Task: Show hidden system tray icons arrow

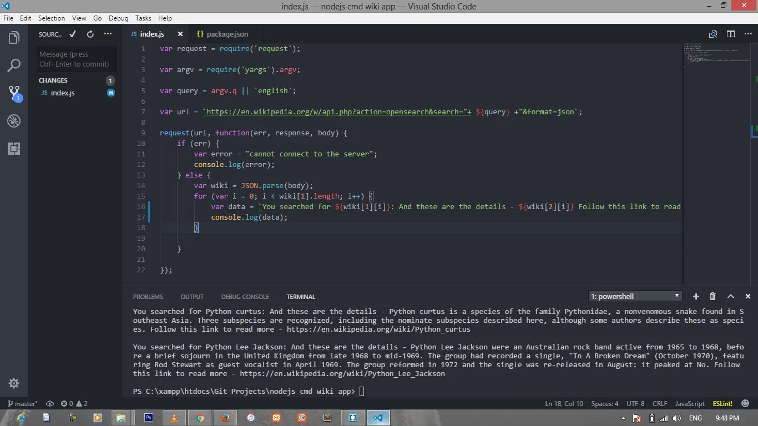Action: point(624,418)
